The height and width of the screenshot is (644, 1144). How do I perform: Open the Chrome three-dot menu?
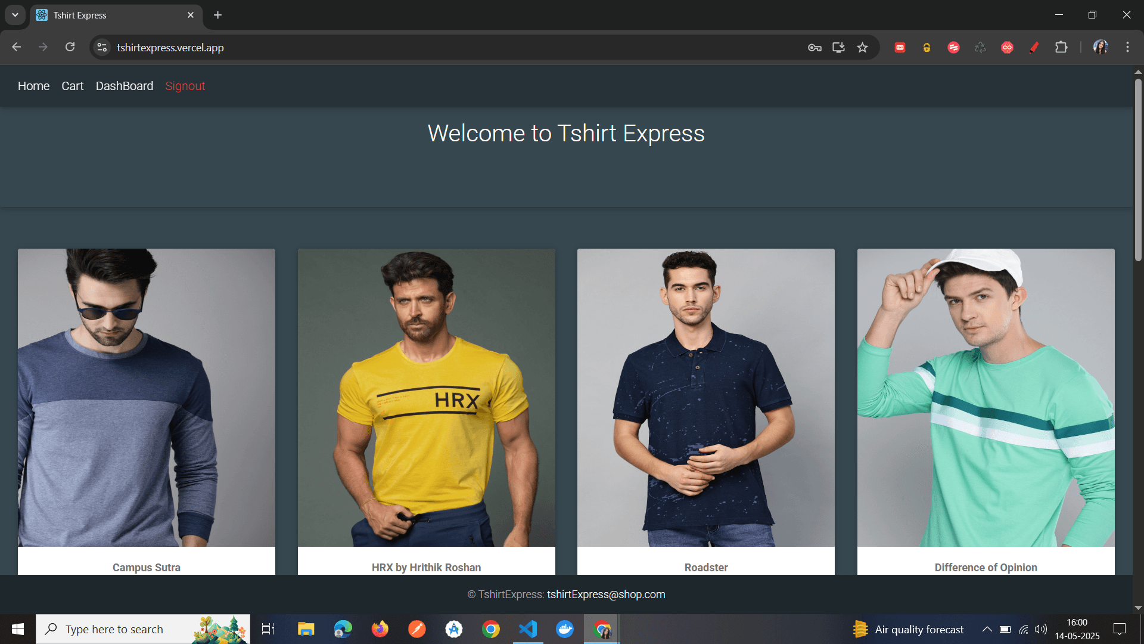(1127, 47)
